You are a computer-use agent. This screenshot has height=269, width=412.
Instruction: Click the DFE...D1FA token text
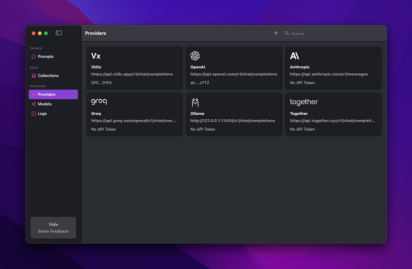click(x=101, y=83)
